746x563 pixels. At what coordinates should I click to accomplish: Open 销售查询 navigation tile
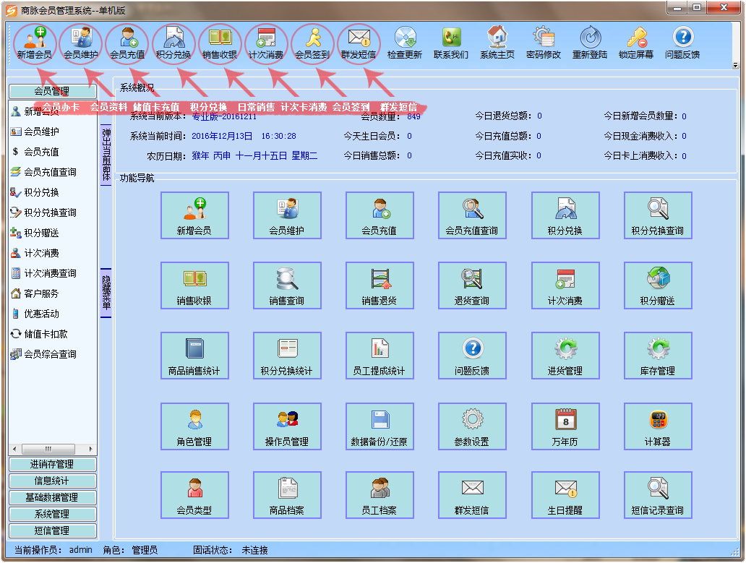click(287, 285)
